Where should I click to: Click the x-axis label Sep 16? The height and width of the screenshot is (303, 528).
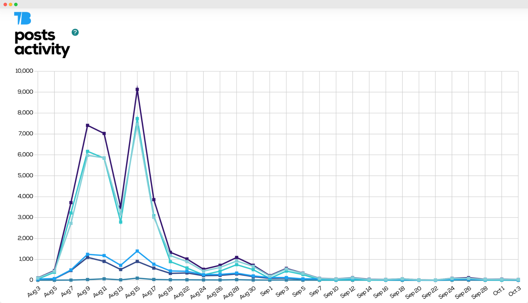pyautogui.click(x=381, y=292)
